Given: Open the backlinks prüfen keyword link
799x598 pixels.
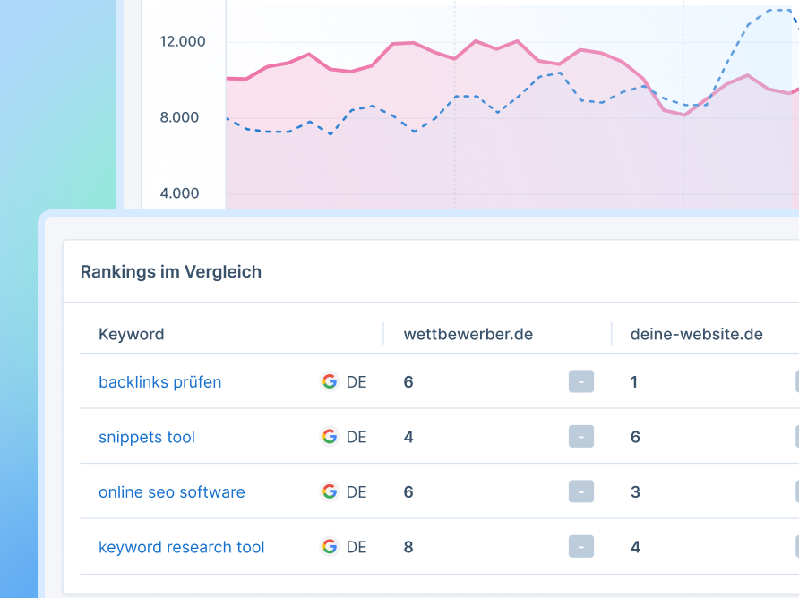Looking at the screenshot, I should 160,382.
